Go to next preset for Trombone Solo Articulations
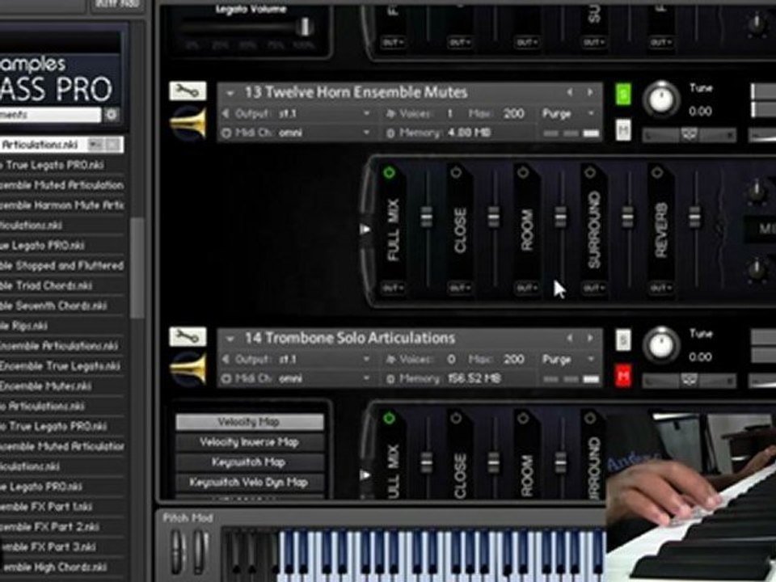This screenshot has height=582, width=776. pos(590,338)
